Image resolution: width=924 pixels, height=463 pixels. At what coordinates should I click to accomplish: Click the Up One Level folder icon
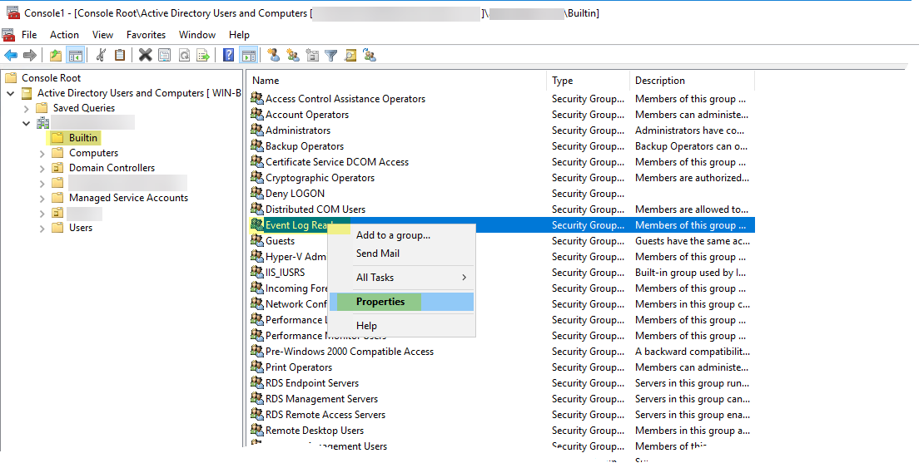tap(56, 56)
